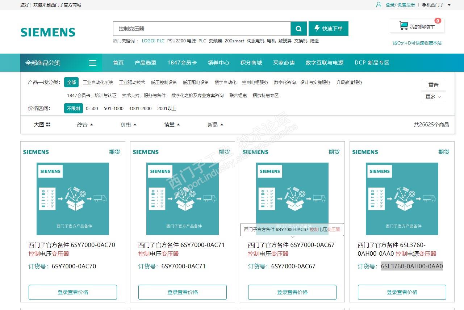Open product image for 6SY7000-0AC70
This screenshot has width=464, height=310.
pyautogui.click(x=73, y=199)
